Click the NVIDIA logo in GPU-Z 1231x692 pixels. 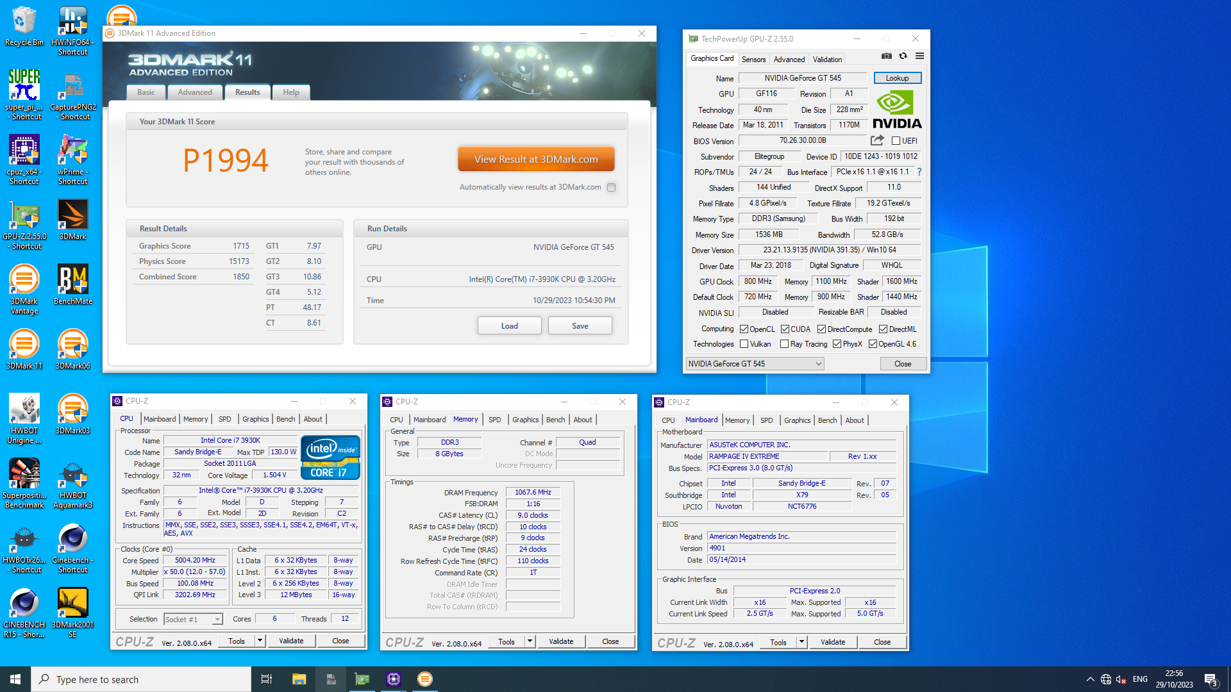(x=897, y=110)
